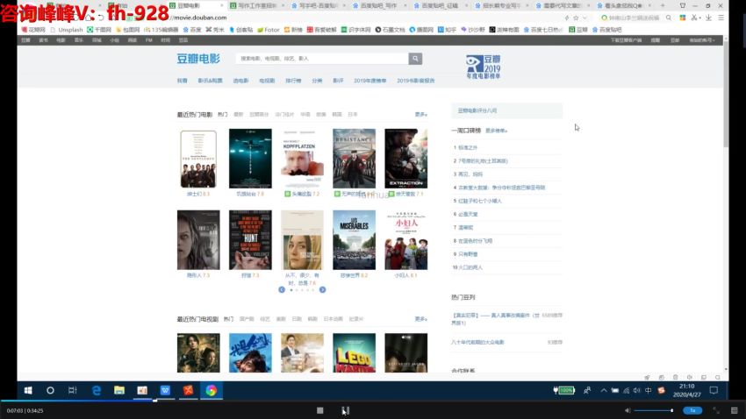Open the video player playlist menu icon
Viewport: 746px width, 419px height.
point(735,410)
